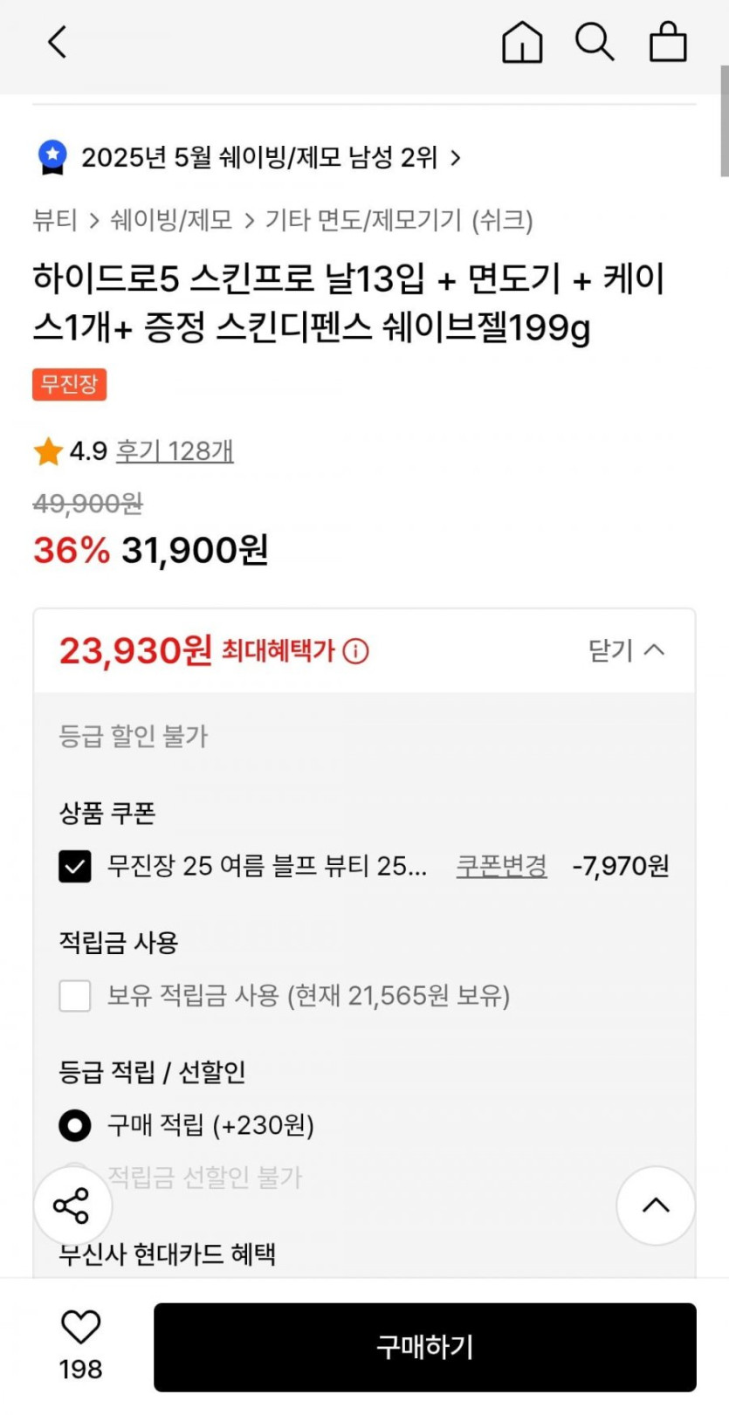The image size is (729, 1415).
Task: Open the 쉐이빙/제모 breadcrumb category
Action: [171, 220]
